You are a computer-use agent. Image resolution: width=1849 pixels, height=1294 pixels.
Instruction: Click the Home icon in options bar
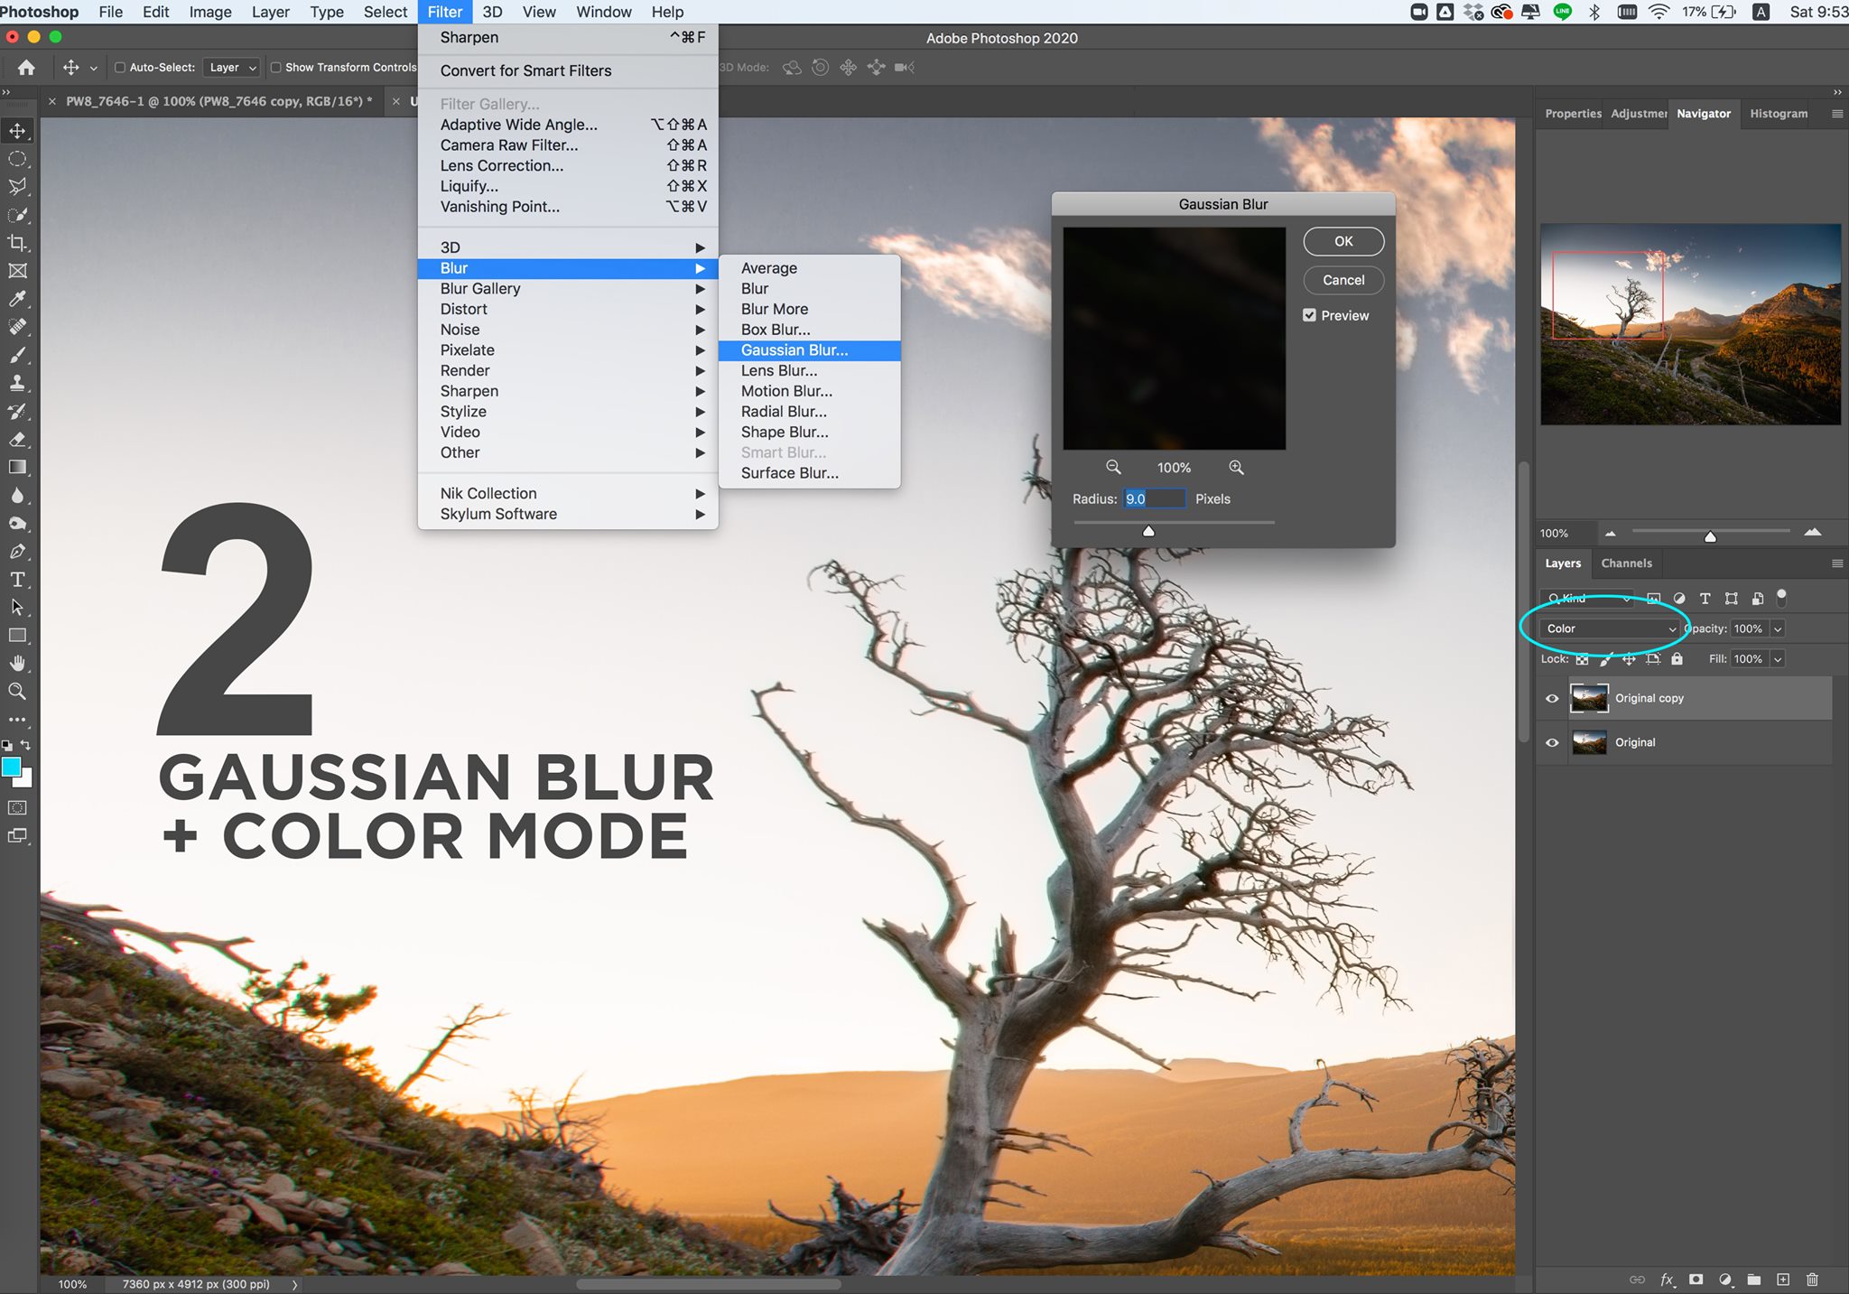[26, 68]
